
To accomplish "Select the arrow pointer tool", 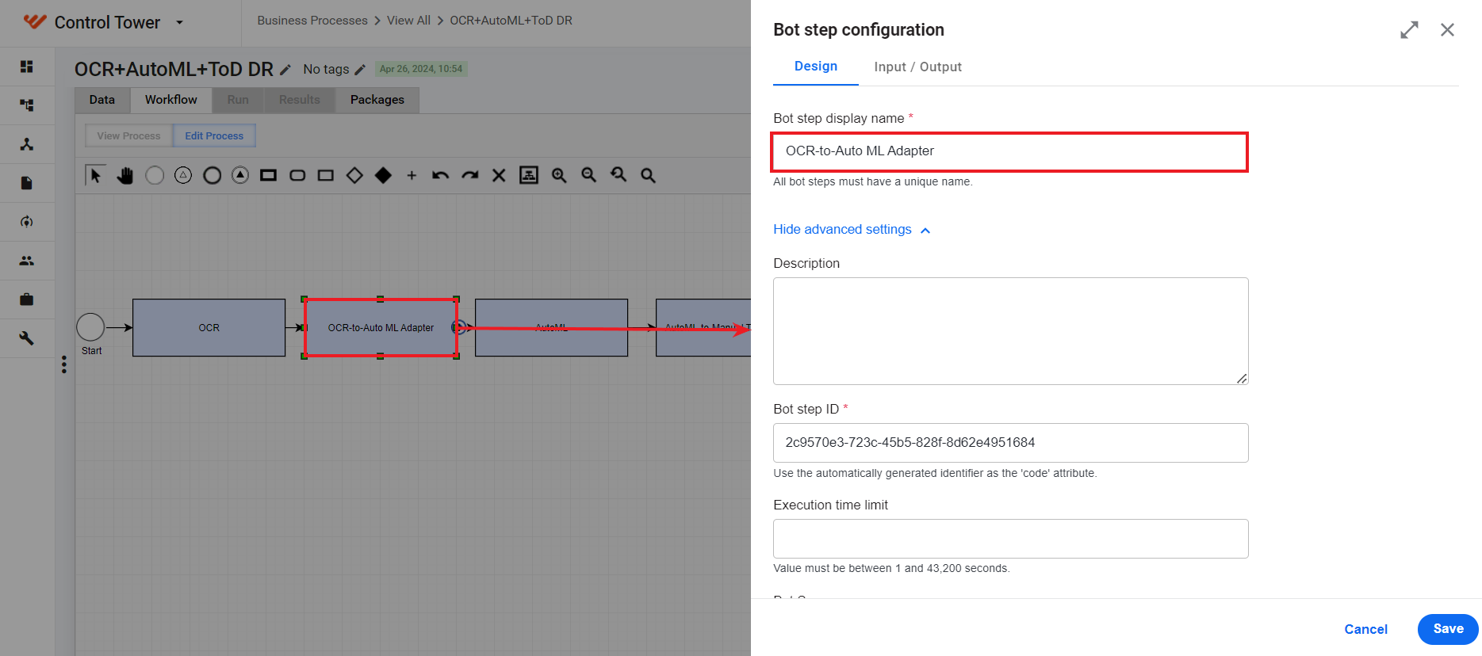I will pyautogui.click(x=95, y=175).
